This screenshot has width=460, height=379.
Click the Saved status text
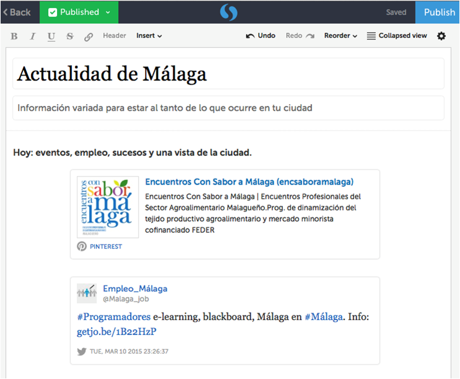(396, 12)
